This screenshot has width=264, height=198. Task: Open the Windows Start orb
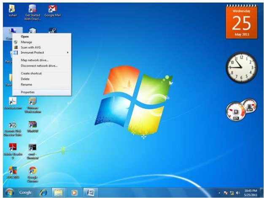click(x=10, y=193)
